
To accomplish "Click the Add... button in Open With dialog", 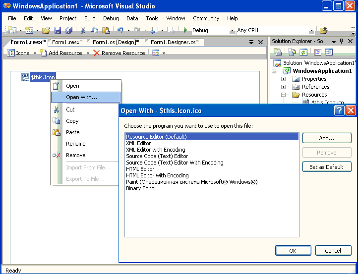I will pyautogui.click(x=327, y=138).
